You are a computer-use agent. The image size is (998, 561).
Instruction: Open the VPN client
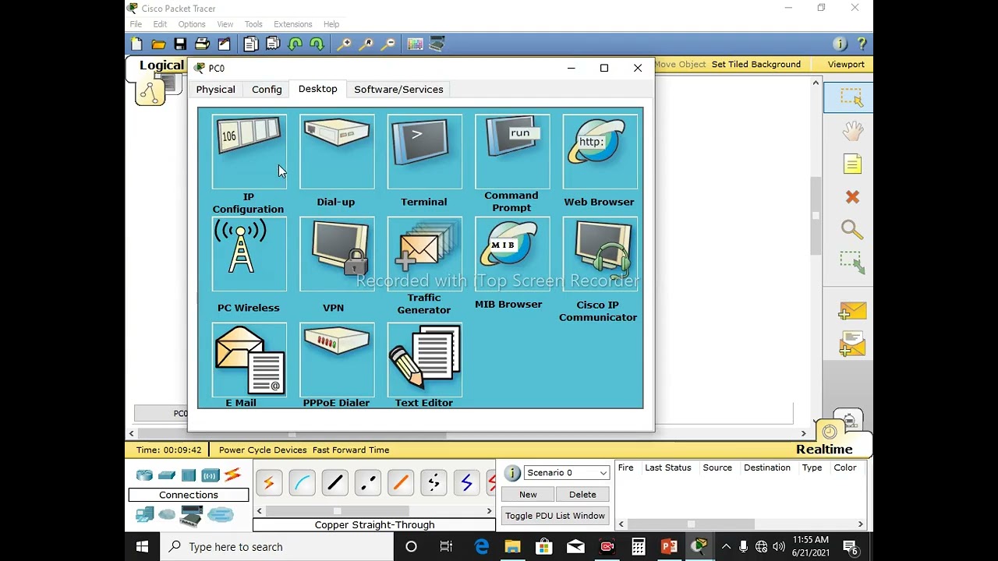(x=337, y=254)
